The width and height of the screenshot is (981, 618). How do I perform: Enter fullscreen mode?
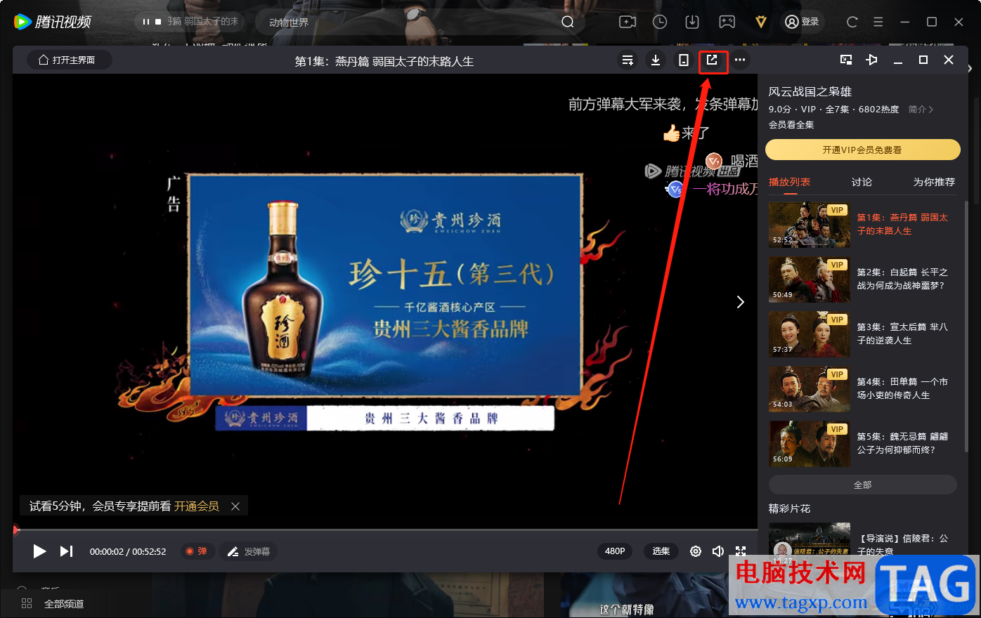click(x=741, y=551)
